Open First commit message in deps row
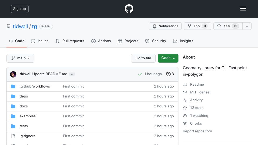The width and height of the screenshot is (258, 145). 73,96
